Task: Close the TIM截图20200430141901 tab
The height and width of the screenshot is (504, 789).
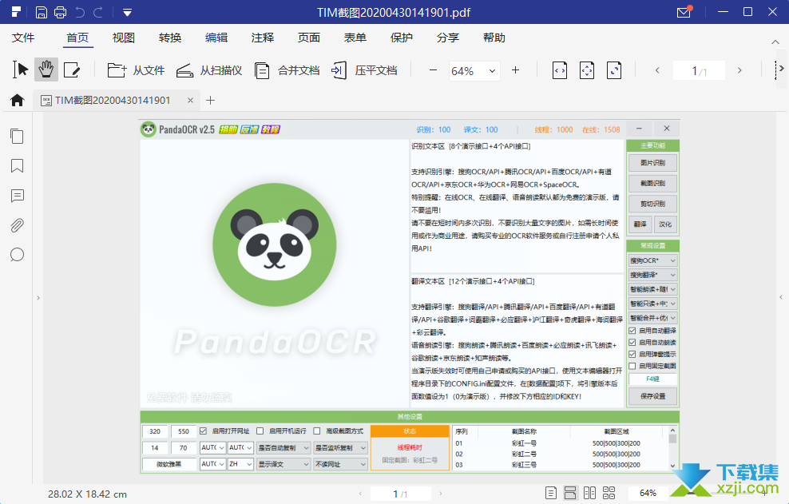Action: pyautogui.click(x=190, y=100)
